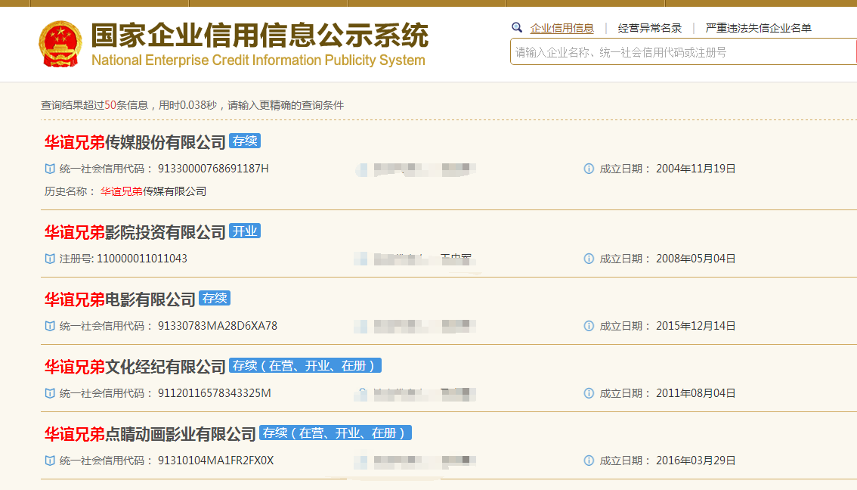
Task: Click credit code icon for 华谊兄弟文化经纪有限公司
Action: pyautogui.click(x=50, y=393)
